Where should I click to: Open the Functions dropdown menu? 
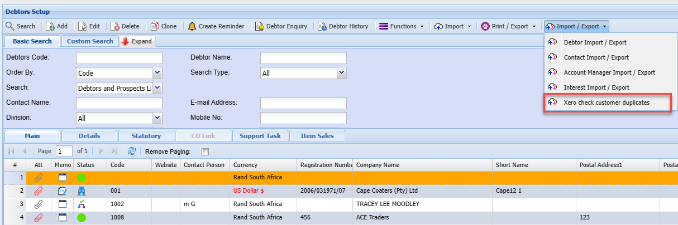click(402, 26)
